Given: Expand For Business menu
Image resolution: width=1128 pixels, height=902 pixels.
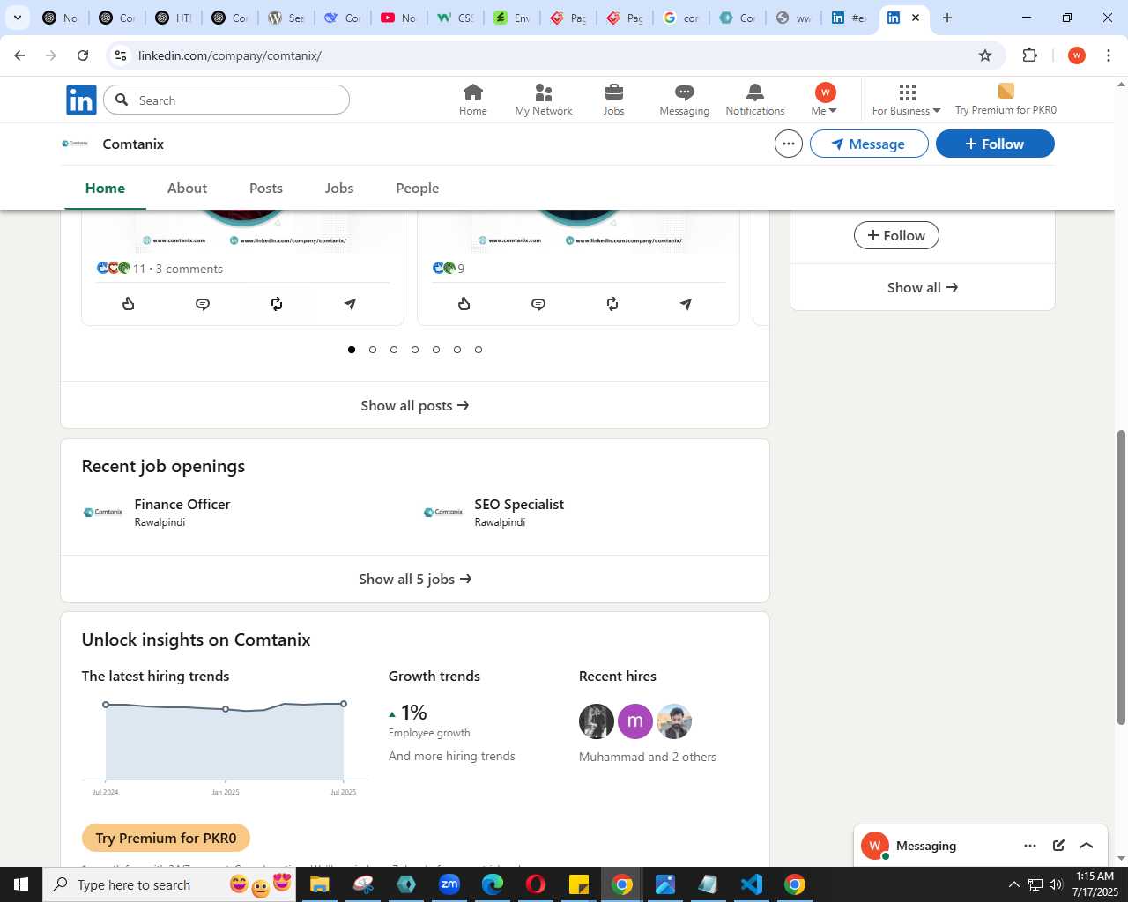Looking at the screenshot, I should pos(906,100).
